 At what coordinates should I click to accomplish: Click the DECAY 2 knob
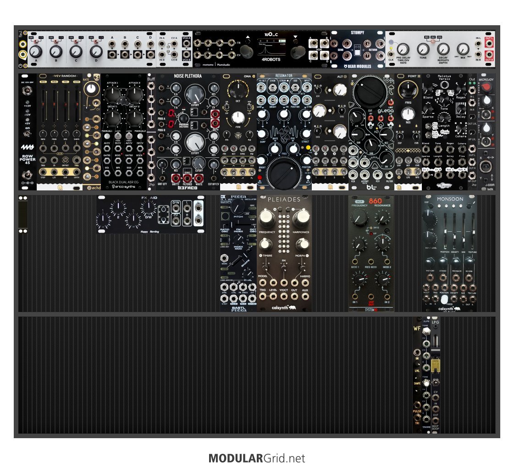[134, 118]
